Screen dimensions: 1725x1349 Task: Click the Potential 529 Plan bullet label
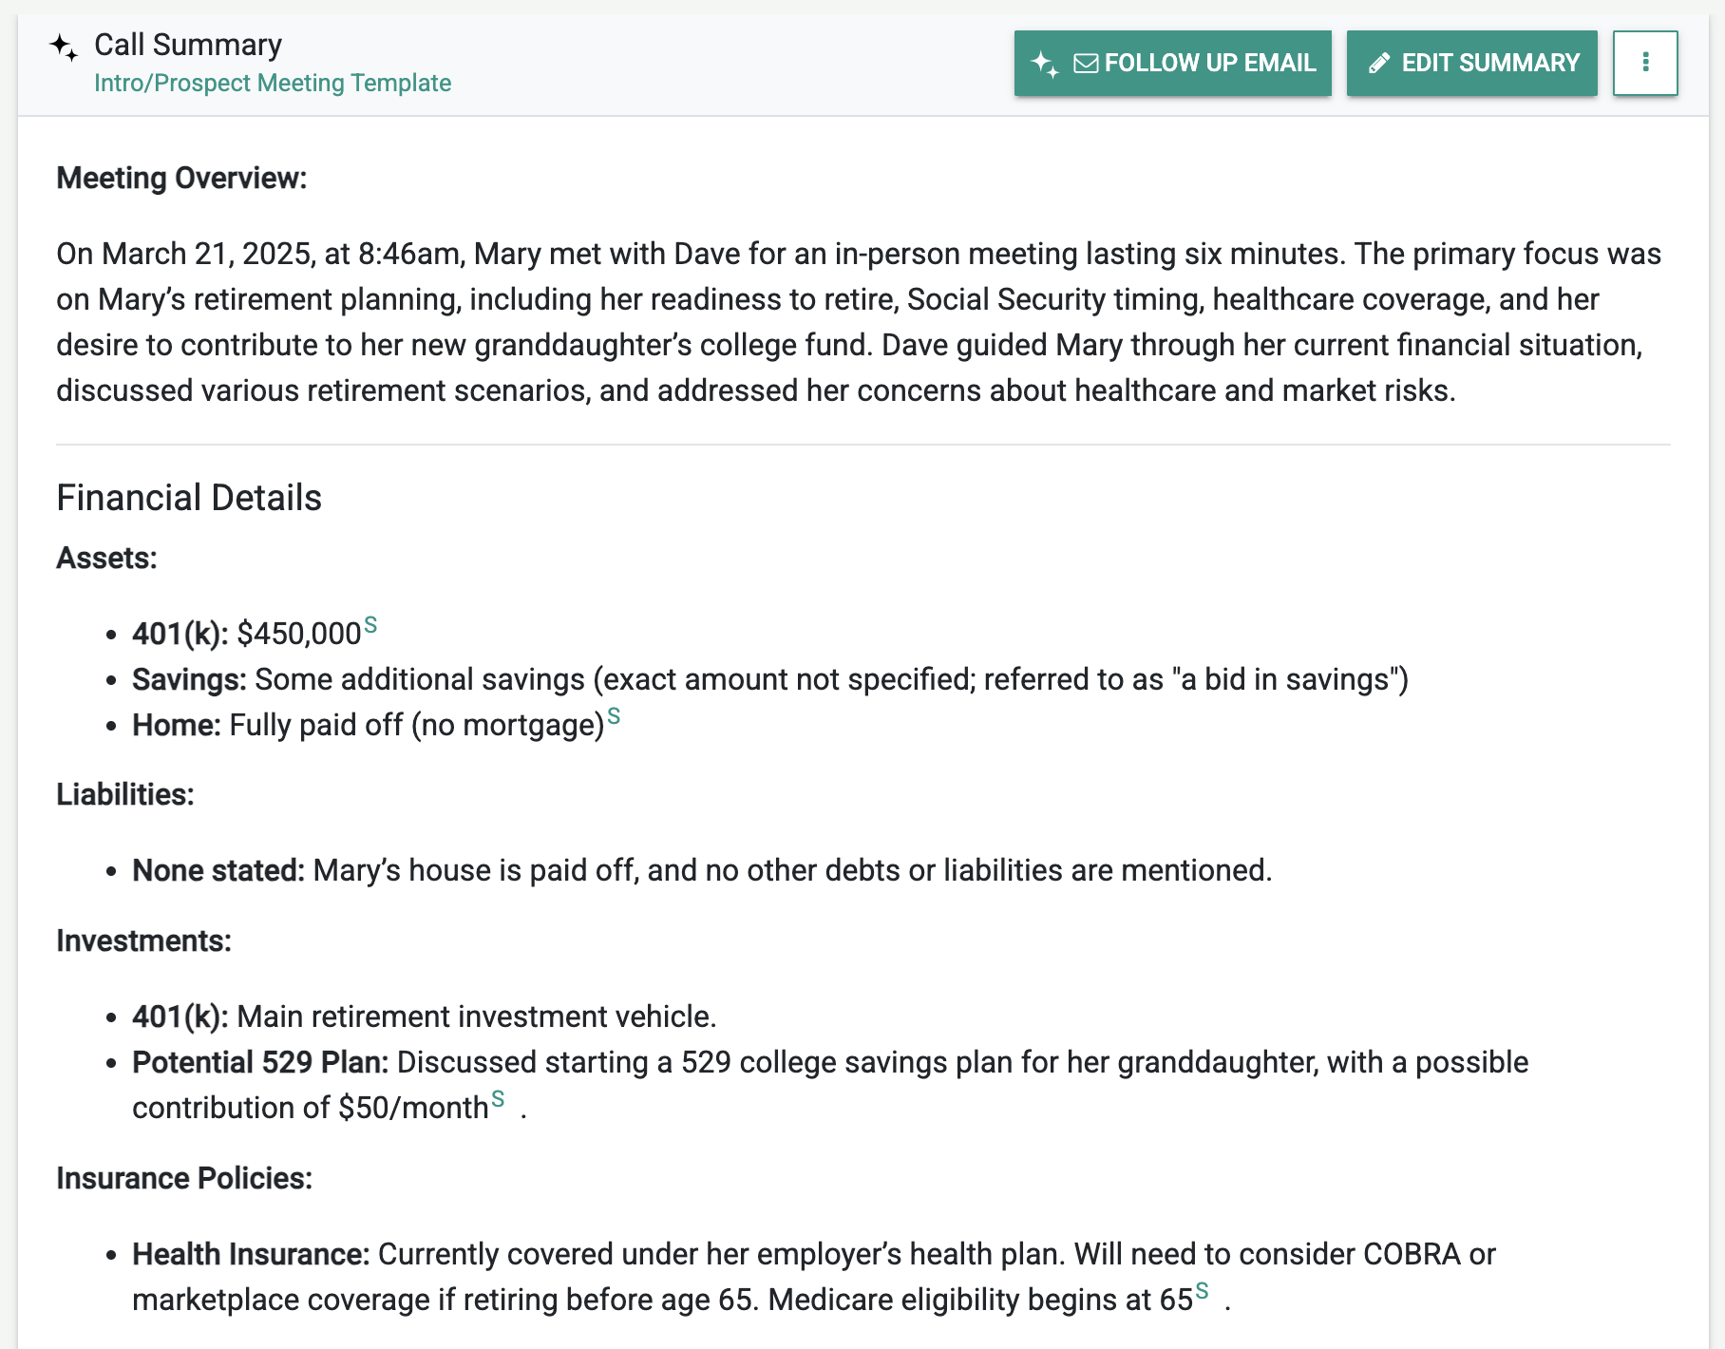pos(260,1062)
